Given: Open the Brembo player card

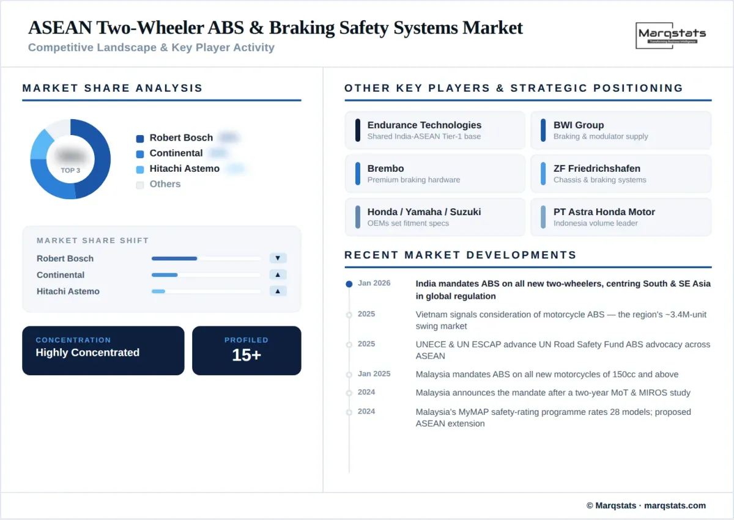Looking at the screenshot, I should (x=435, y=174).
